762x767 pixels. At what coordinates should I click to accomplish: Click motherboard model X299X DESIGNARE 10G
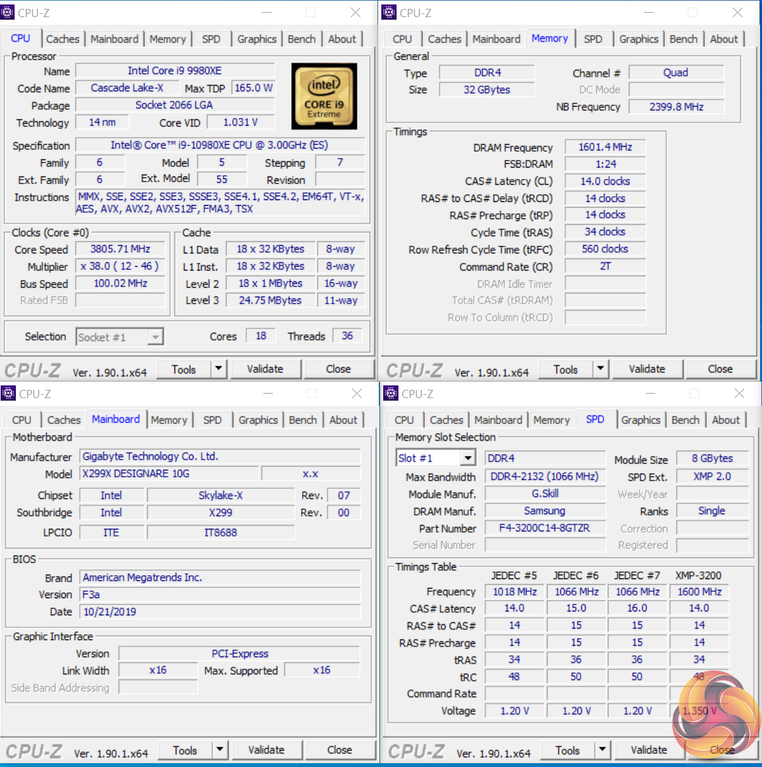169,474
